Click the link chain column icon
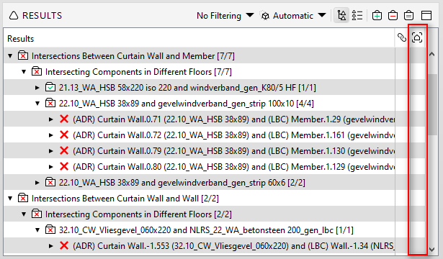The width and height of the screenshot is (443, 259). pos(402,37)
